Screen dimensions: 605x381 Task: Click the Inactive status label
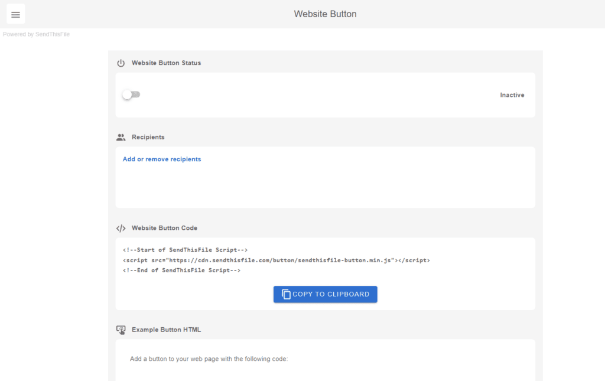click(x=512, y=95)
